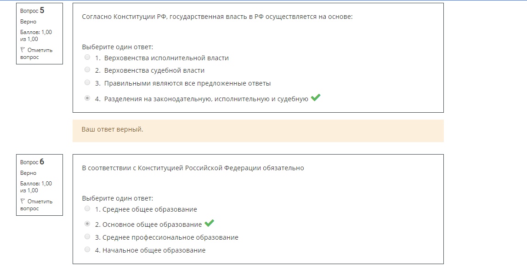Image resolution: width=527 pixels, height=265 pixels.
Task: Choose radio Среднее общее образование
Action: pyautogui.click(x=87, y=209)
